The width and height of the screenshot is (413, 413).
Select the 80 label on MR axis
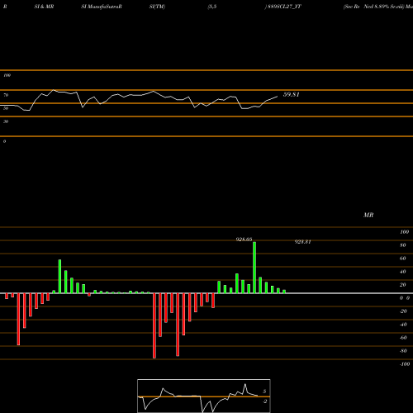pyautogui.click(x=403, y=245)
